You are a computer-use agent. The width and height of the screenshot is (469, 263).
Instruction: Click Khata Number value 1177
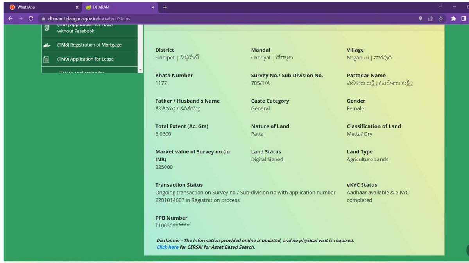click(x=161, y=83)
